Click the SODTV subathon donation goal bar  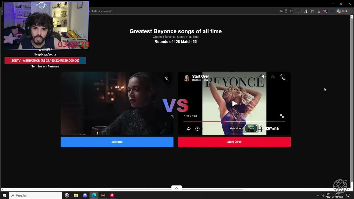tap(45, 61)
